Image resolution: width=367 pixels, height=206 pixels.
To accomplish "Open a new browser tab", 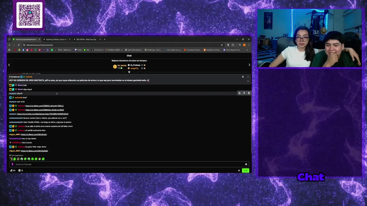I will pos(105,39).
